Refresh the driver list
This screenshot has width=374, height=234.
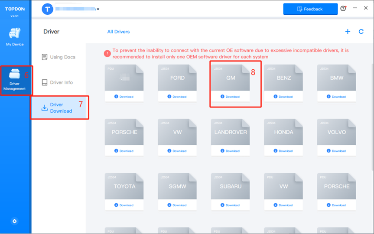click(x=361, y=32)
